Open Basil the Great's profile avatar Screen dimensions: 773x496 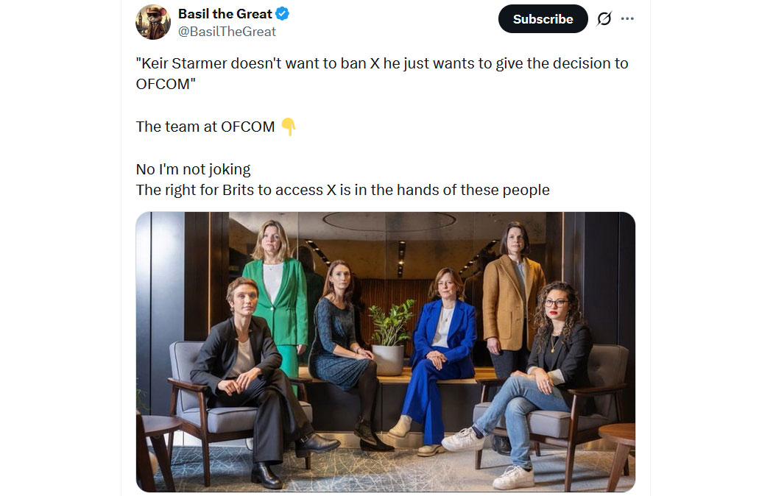click(153, 21)
